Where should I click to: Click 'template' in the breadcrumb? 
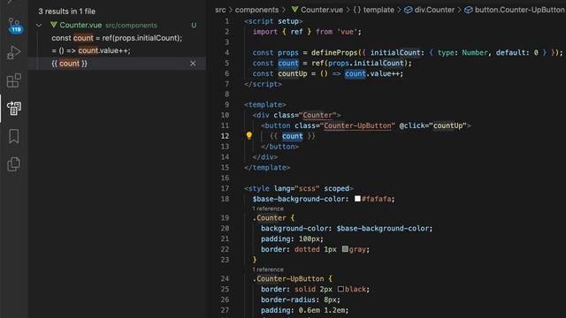coord(379,10)
